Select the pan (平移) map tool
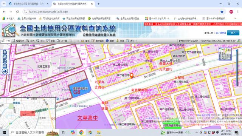Screen dimensions: 242x136 point(6,41)
